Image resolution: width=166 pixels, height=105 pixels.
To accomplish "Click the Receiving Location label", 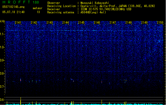I will click(x=61, y=6).
